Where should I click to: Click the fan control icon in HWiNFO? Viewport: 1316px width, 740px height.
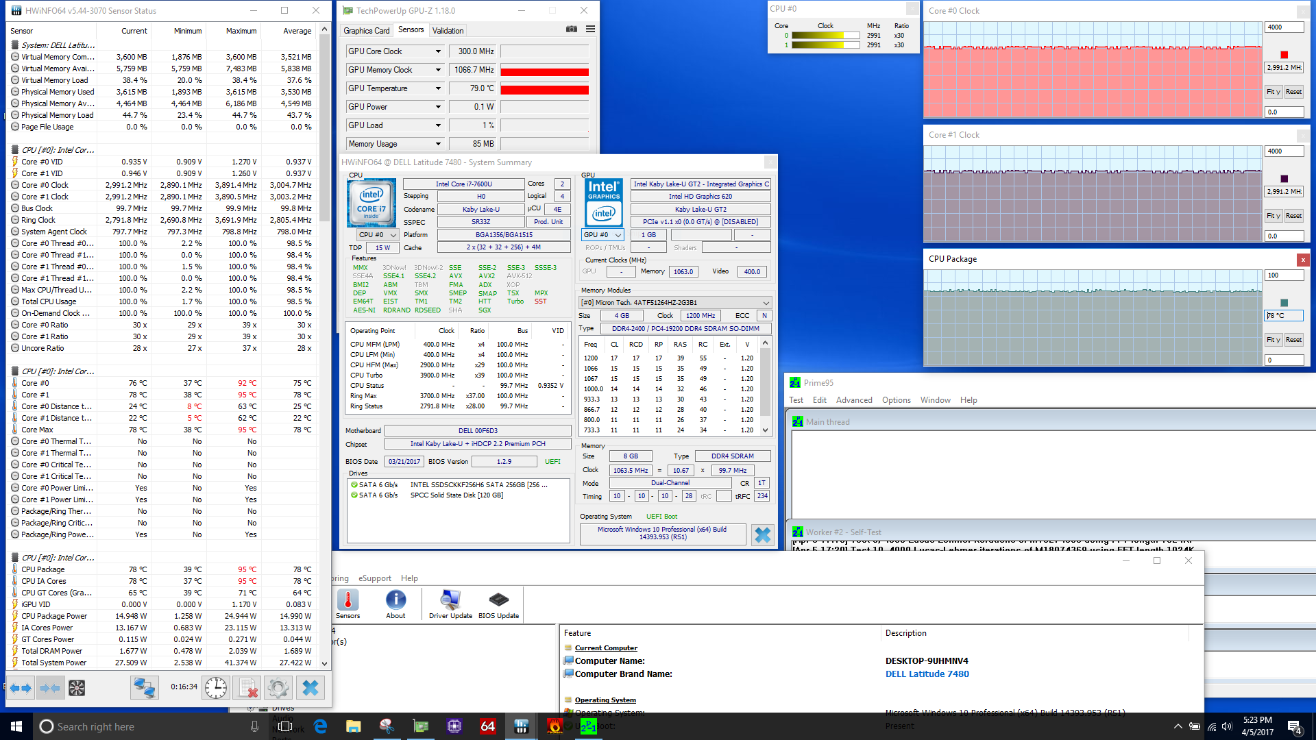click(x=77, y=688)
